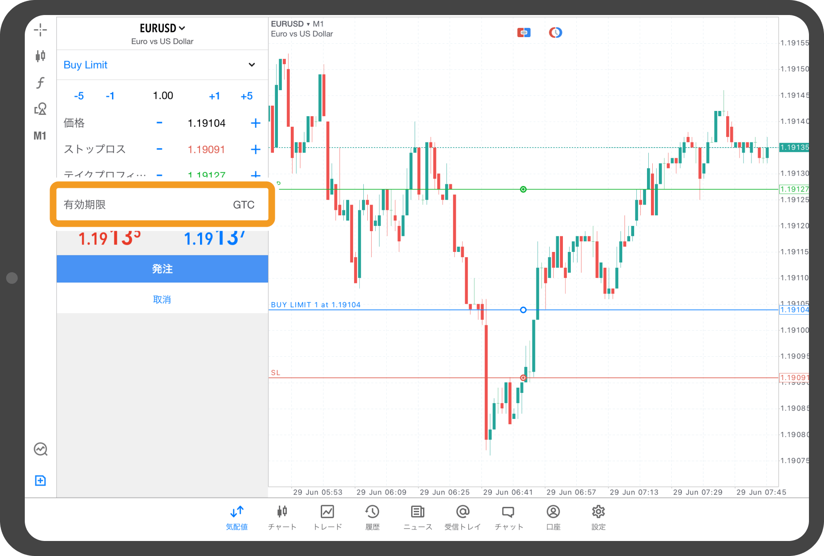Decrease the stop loss value
The height and width of the screenshot is (556, 824).
click(x=159, y=149)
